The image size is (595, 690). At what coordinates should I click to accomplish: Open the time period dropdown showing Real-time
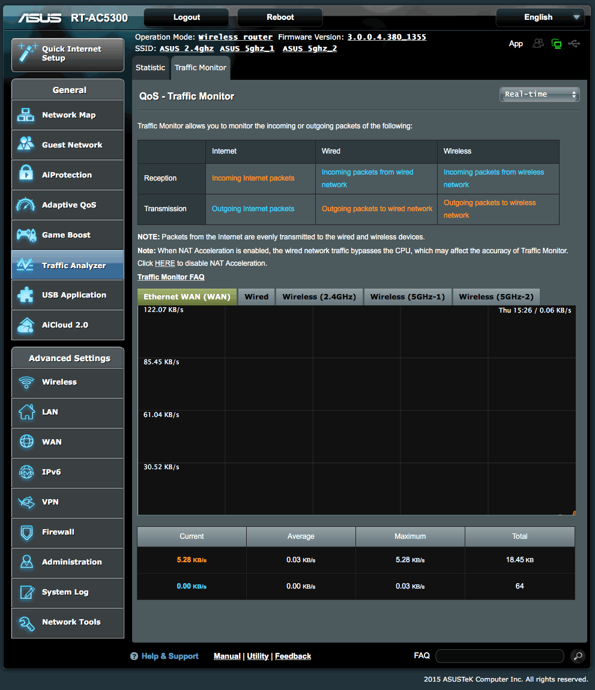(539, 94)
